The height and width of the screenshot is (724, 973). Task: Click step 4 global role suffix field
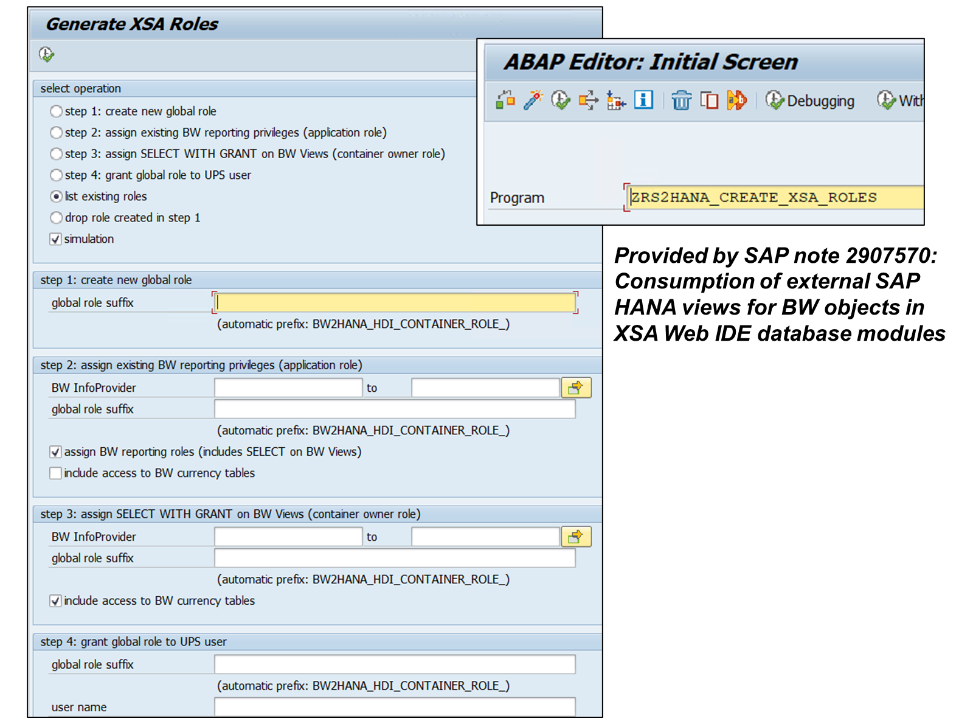395,664
